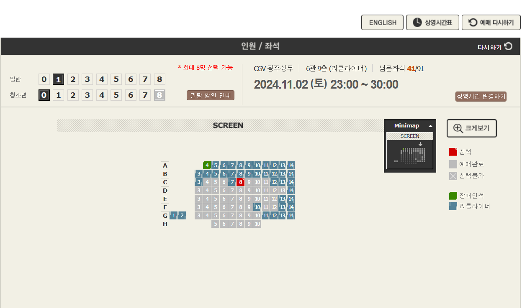This screenshot has width=522, height=308.
Task: Click booked seat D8
Action: click(240, 191)
